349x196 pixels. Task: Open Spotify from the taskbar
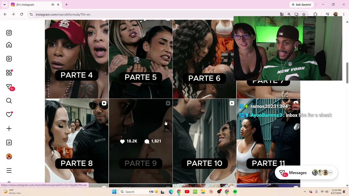coord(235,192)
